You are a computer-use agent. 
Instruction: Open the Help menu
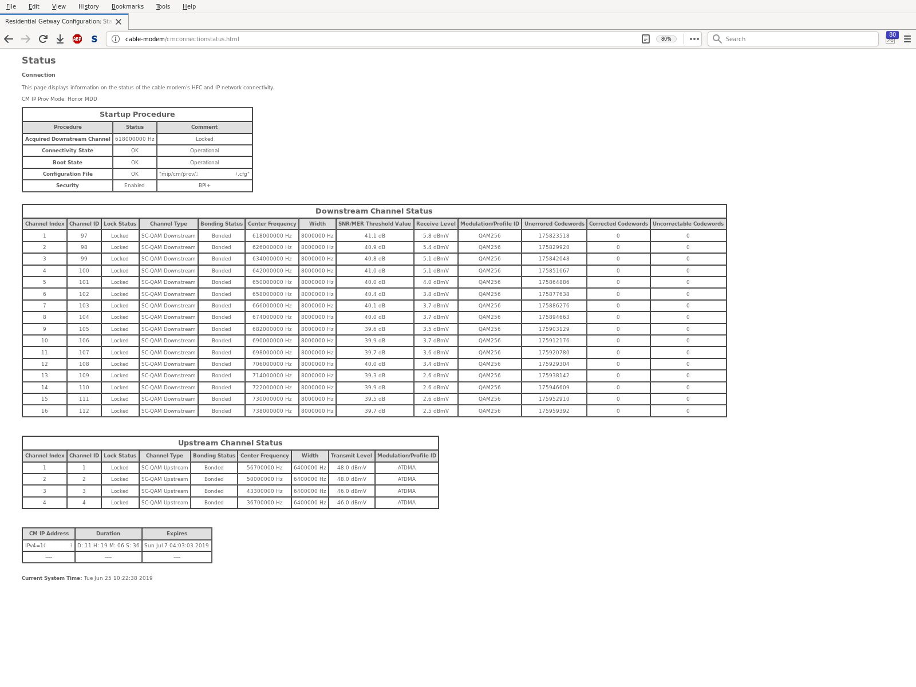click(189, 6)
